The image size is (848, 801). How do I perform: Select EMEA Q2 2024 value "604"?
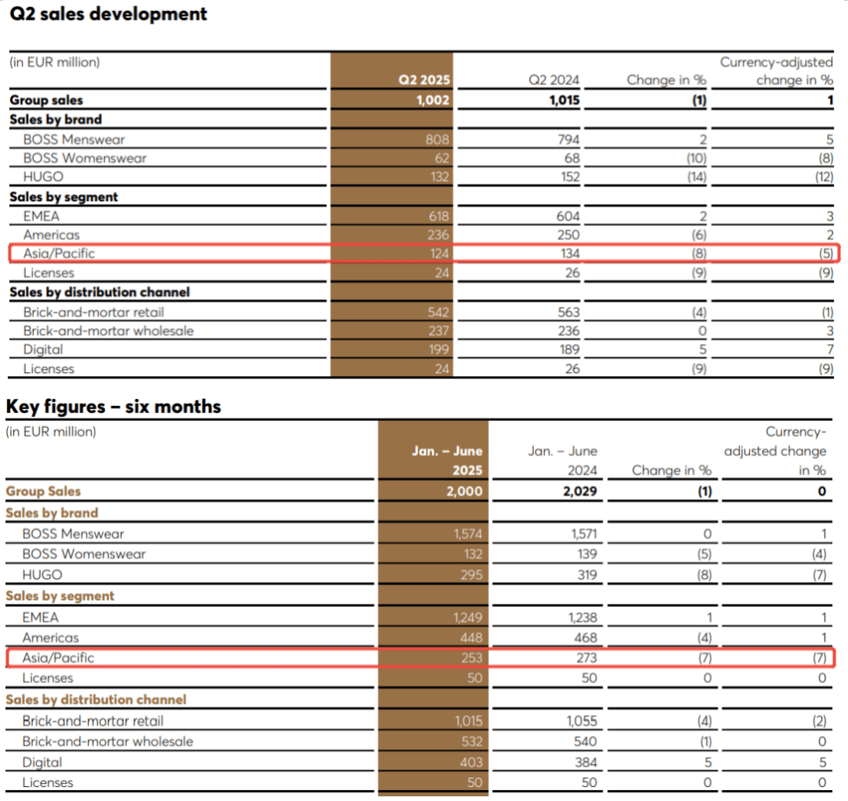click(568, 216)
